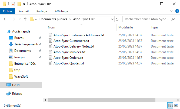
Task: Expand the hidden path chevrons in the address bar
Action: 36,19
